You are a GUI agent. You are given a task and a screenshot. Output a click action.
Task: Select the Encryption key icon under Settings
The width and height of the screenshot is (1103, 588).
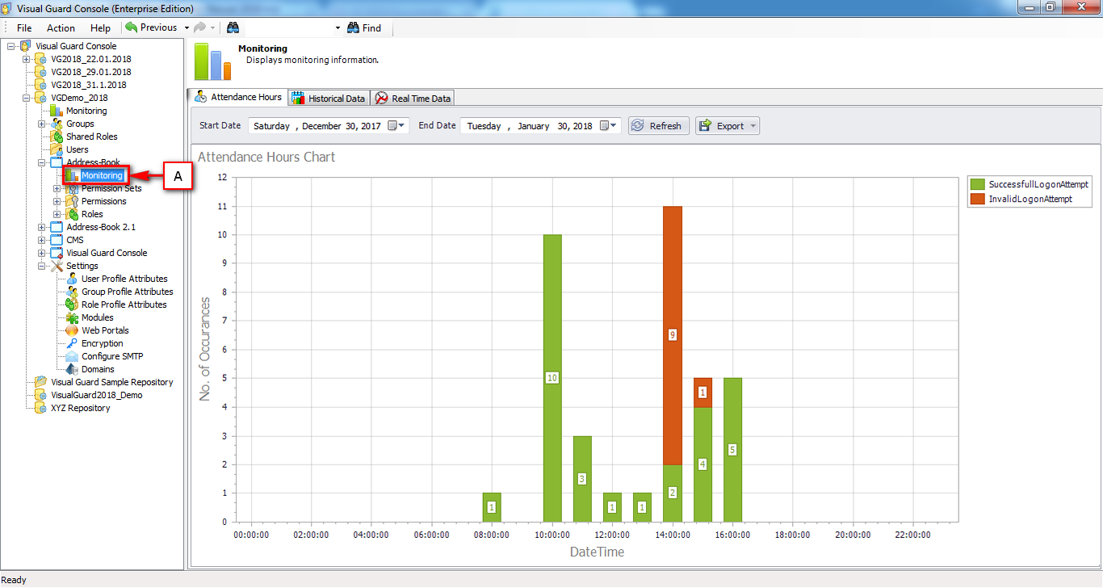tap(73, 343)
